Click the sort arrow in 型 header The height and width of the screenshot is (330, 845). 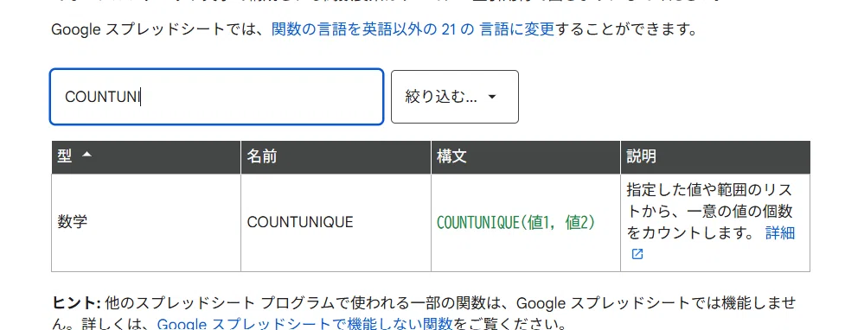pyautogui.click(x=86, y=155)
